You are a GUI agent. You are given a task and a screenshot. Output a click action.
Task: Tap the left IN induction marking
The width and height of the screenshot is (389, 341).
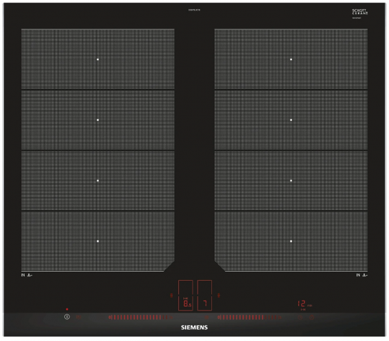coord(27,275)
